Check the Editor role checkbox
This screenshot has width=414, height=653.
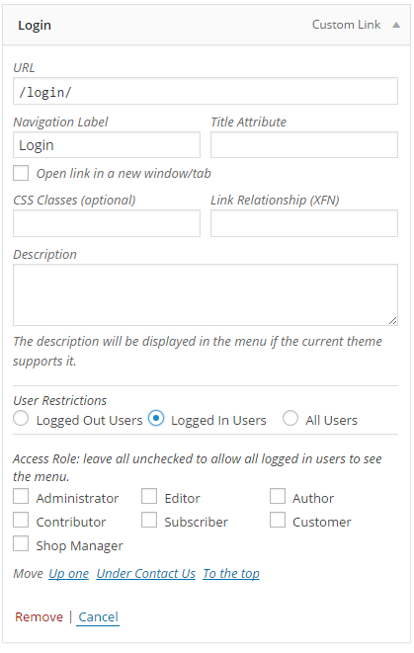(149, 496)
